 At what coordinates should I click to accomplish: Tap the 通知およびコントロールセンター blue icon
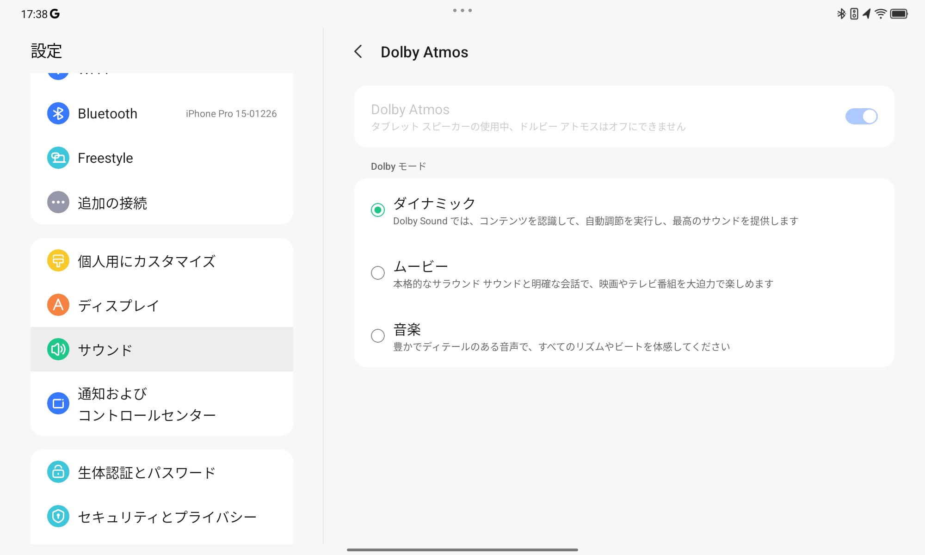tap(58, 403)
